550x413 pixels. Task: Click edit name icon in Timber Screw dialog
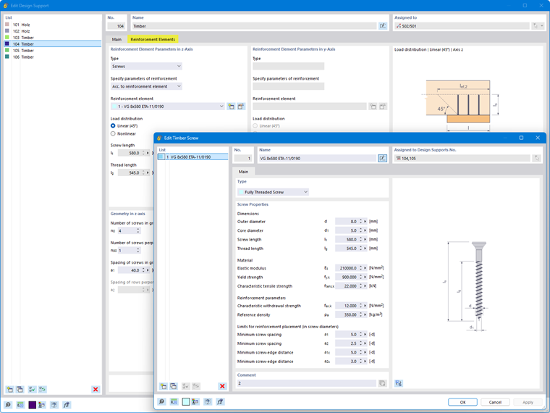tap(382, 159)
